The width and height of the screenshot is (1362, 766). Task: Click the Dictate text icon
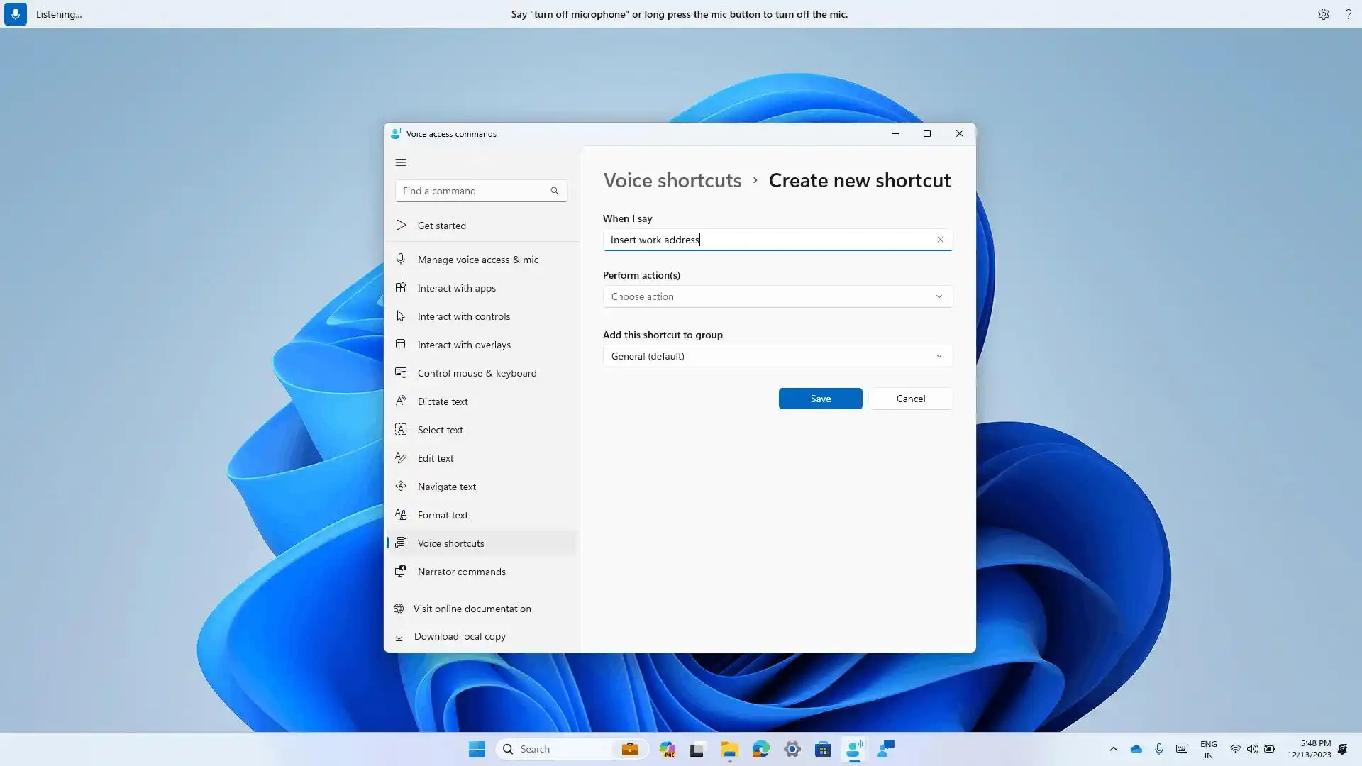click(x=400, y=401)
